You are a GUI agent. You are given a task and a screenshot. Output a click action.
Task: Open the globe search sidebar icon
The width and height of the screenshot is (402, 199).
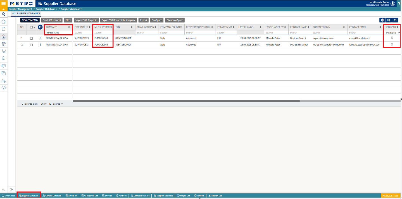4,44
